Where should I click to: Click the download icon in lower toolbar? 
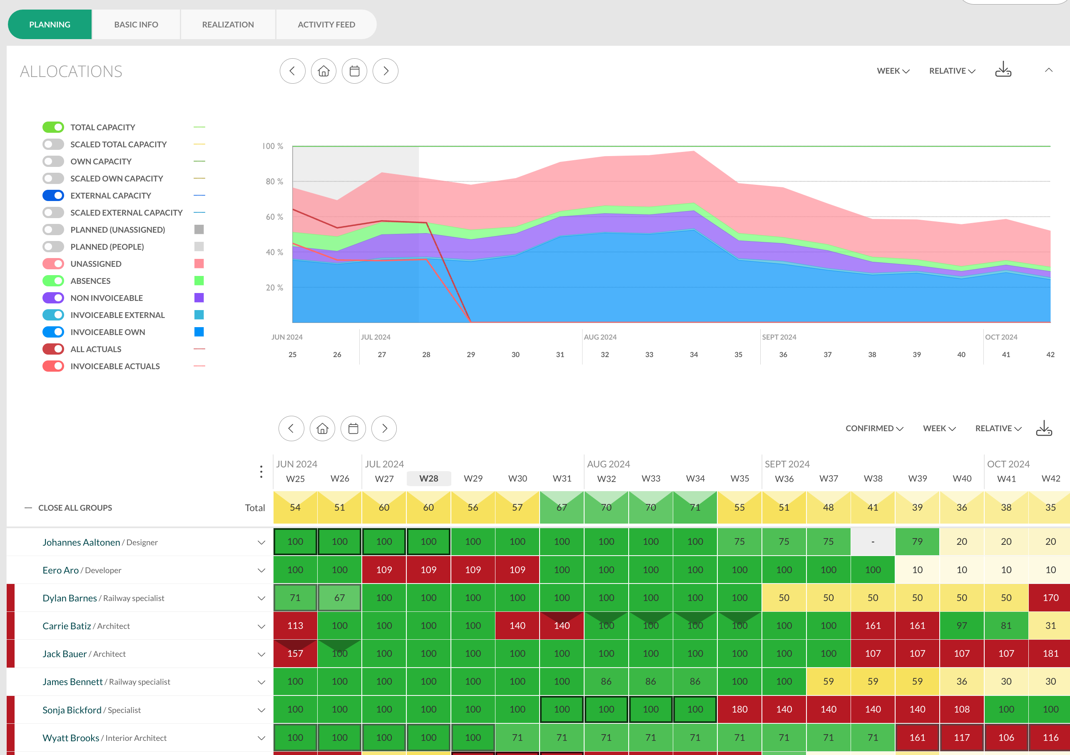point(1045,428)
